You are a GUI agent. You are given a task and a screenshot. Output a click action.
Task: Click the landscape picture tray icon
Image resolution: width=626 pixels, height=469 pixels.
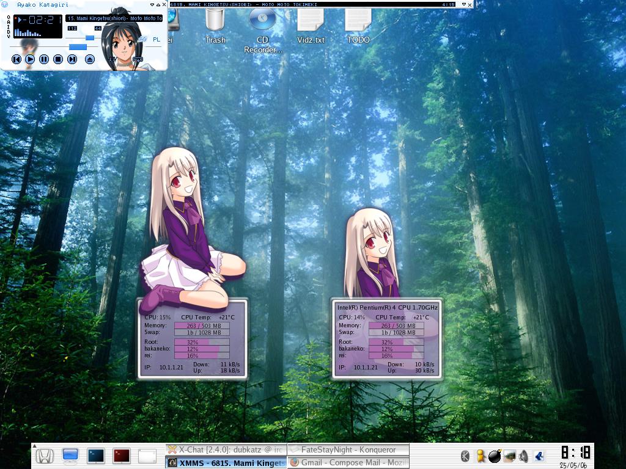(509, 456)
